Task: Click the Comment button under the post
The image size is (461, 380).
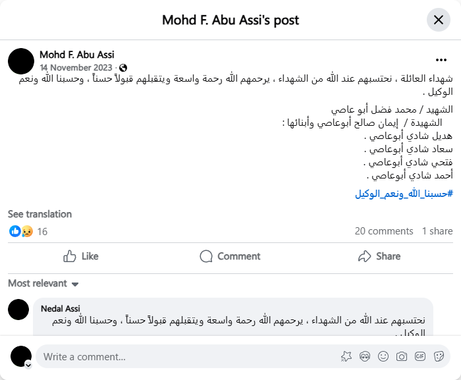Action: point(230,256)
